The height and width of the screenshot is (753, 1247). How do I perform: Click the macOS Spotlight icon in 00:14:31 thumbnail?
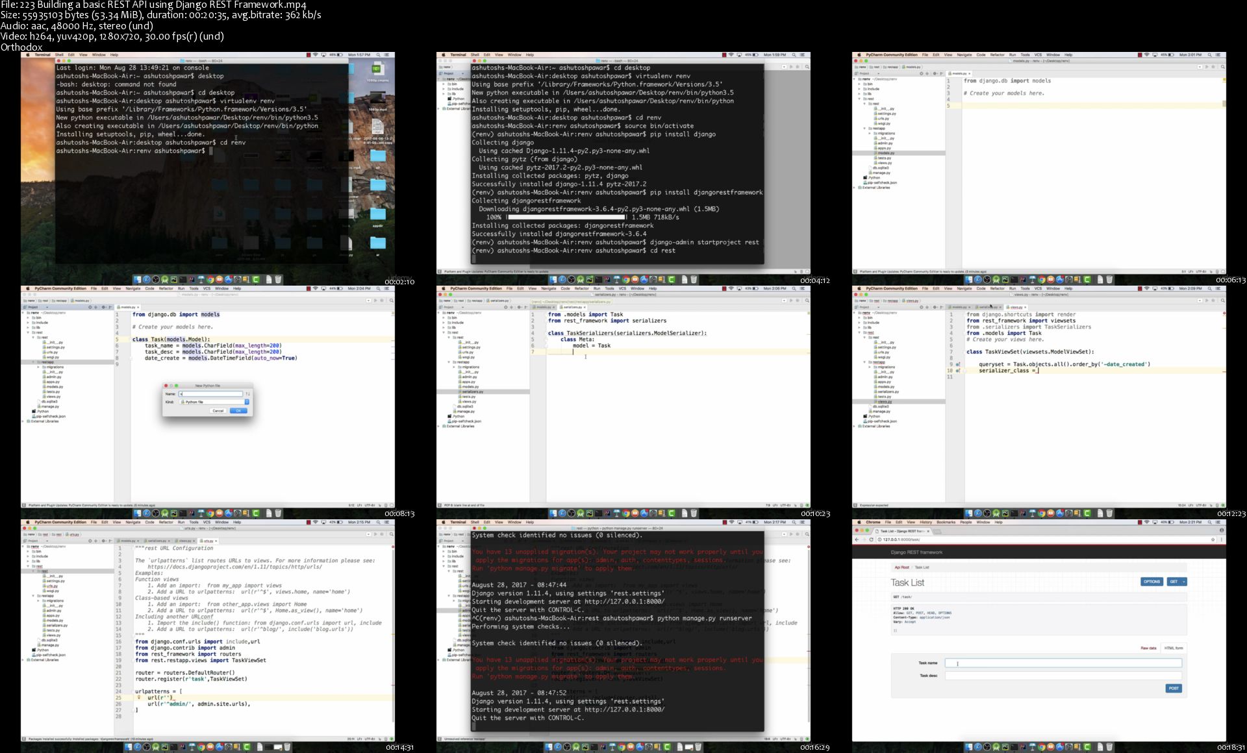click(x=378, y=522)
